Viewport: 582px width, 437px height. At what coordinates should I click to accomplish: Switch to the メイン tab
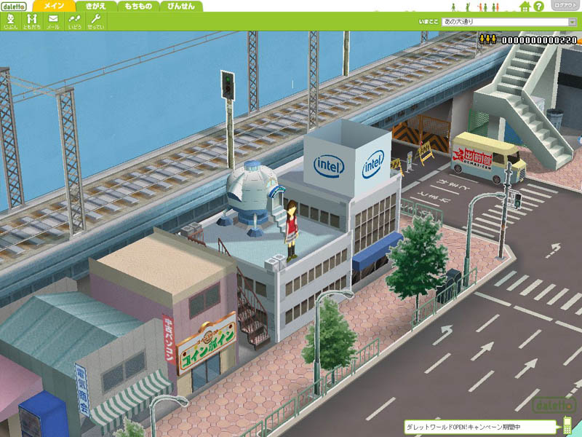pos(54,6)
